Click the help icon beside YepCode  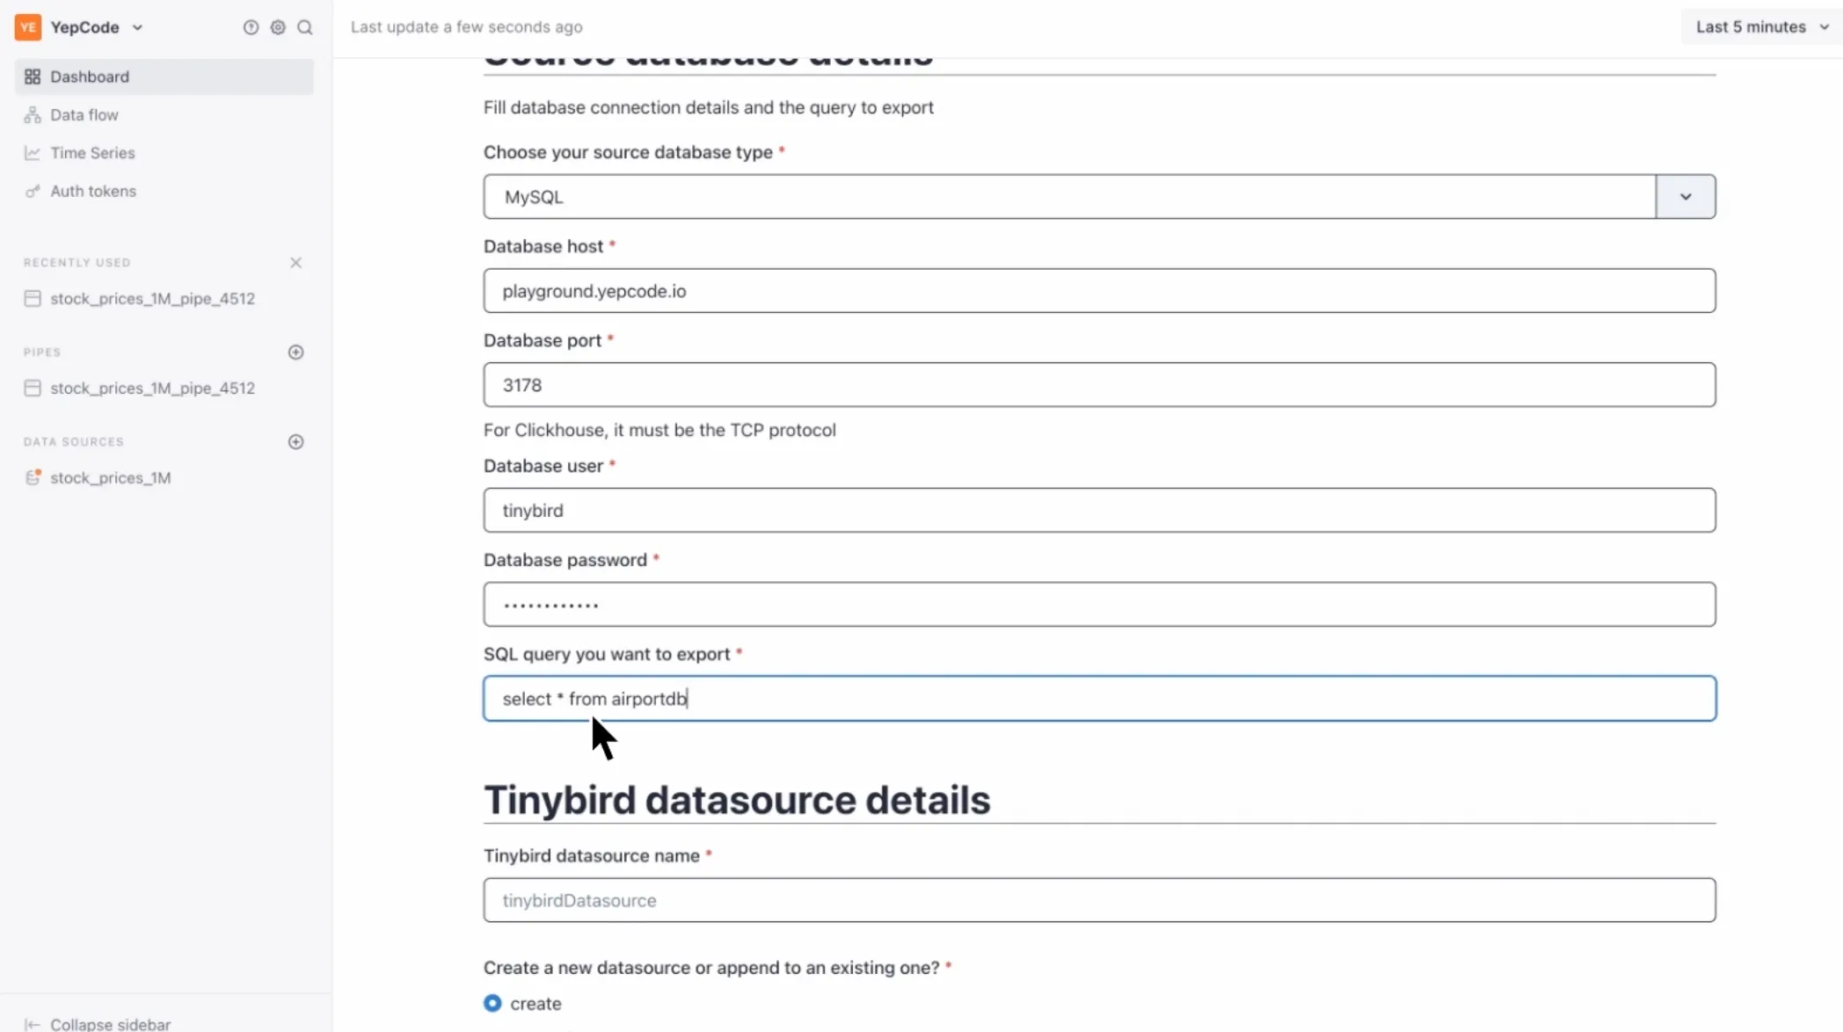click(x=251, y=27)
